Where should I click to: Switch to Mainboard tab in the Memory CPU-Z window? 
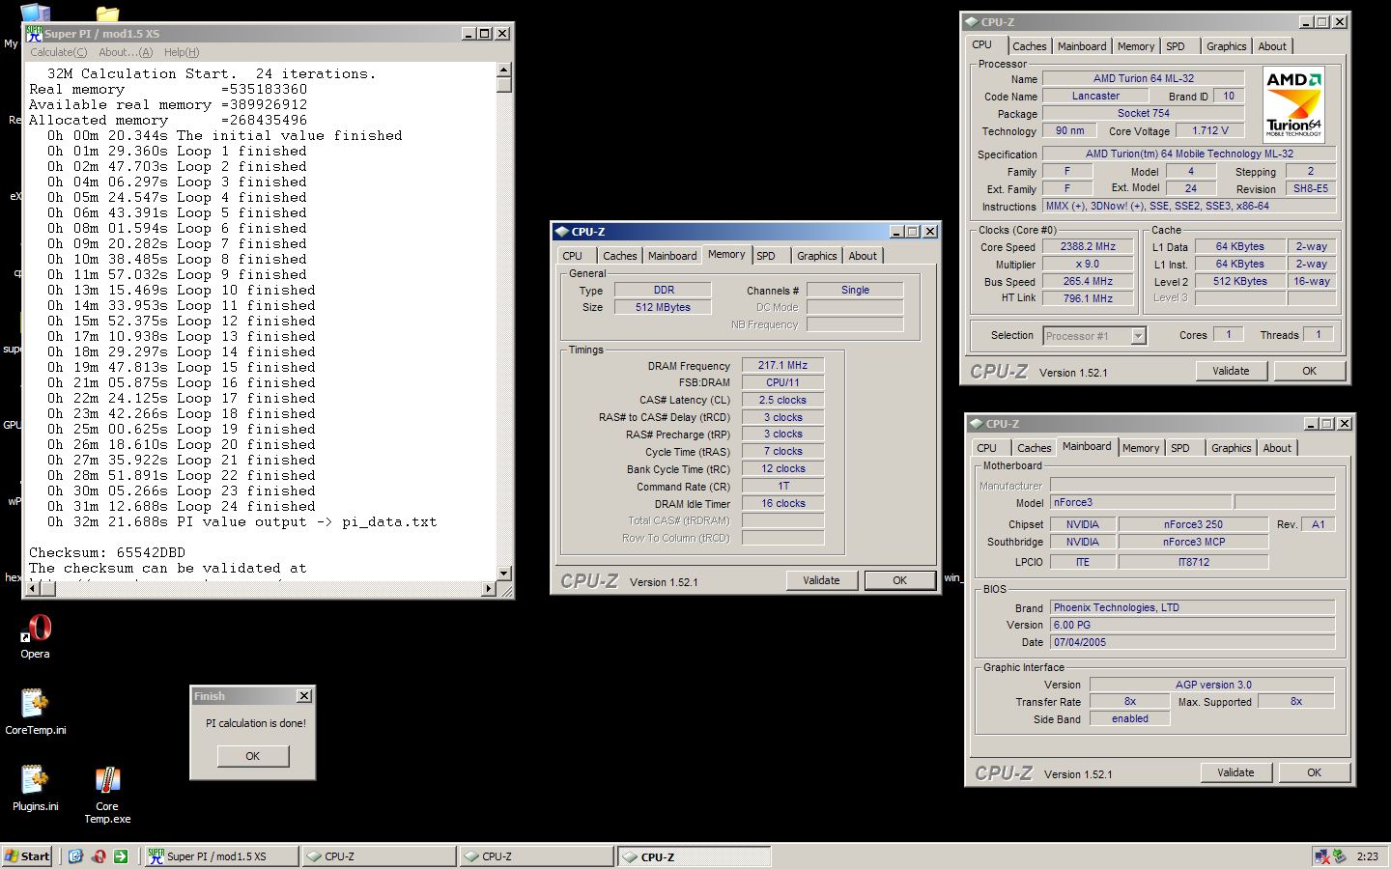coord(672,256)
